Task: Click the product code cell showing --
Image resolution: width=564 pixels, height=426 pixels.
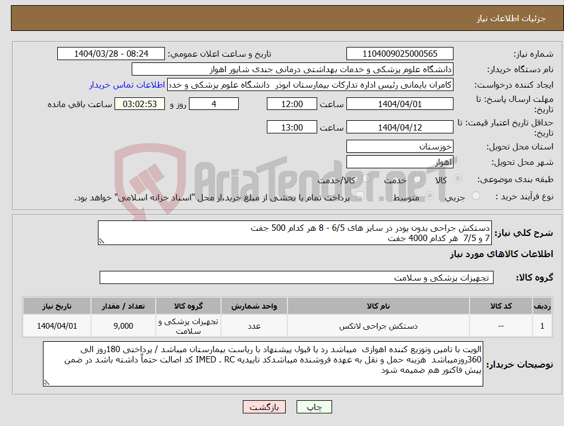Action: point(501,326)
